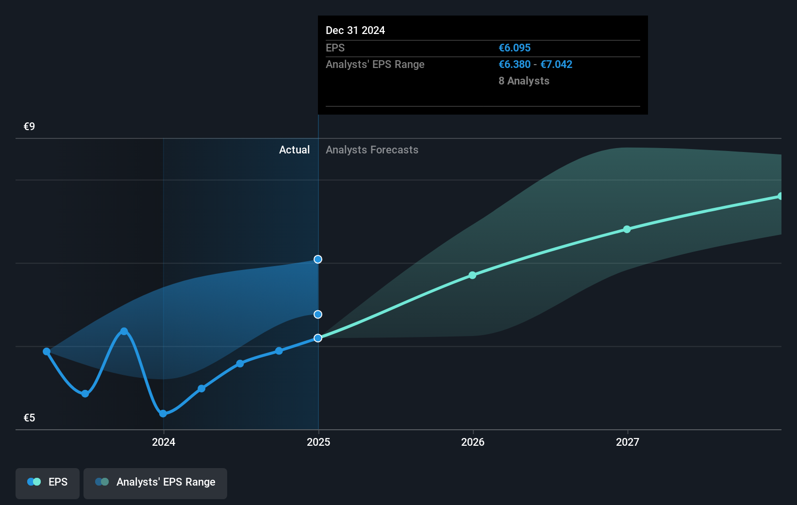Click the Q3 2024 EPS data point
Viewport: 797px width, 505px height.
point(279,351)
